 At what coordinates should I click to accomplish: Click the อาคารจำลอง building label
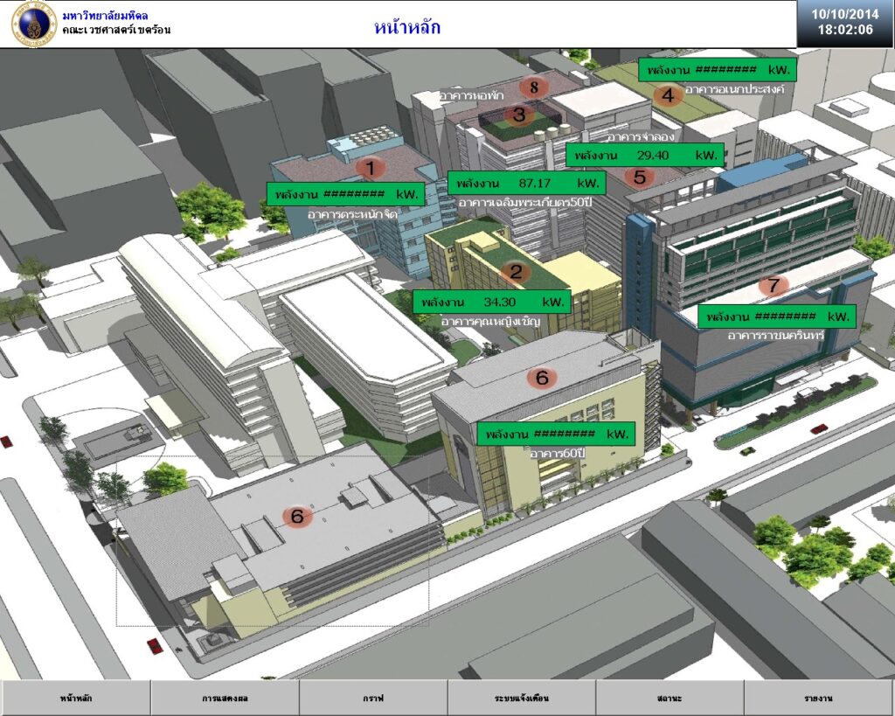[641, 136]
